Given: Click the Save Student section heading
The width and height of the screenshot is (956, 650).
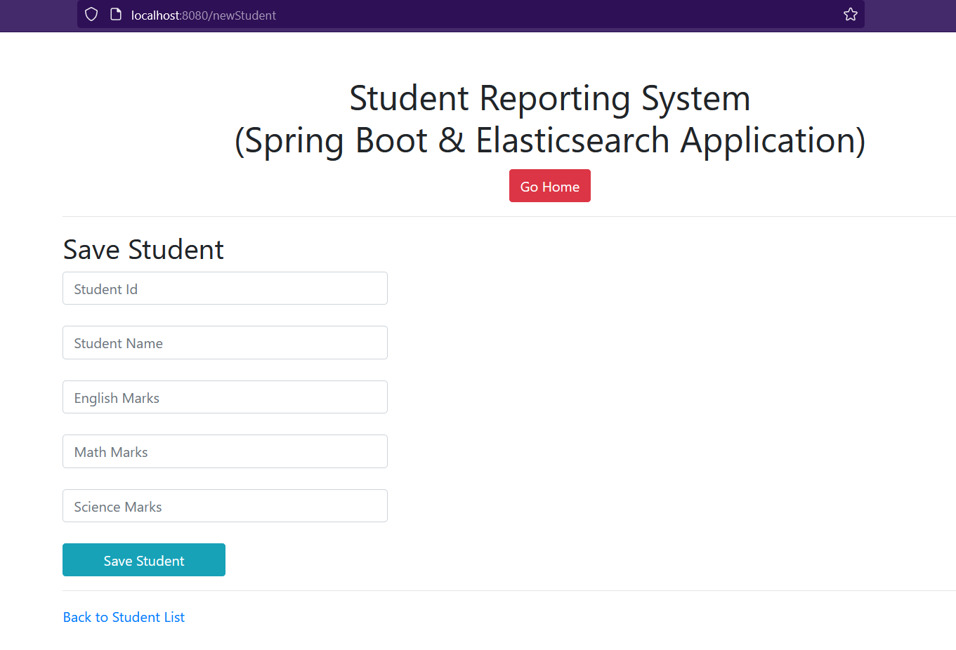Looking at the screenshot, I should pos(143,249).
